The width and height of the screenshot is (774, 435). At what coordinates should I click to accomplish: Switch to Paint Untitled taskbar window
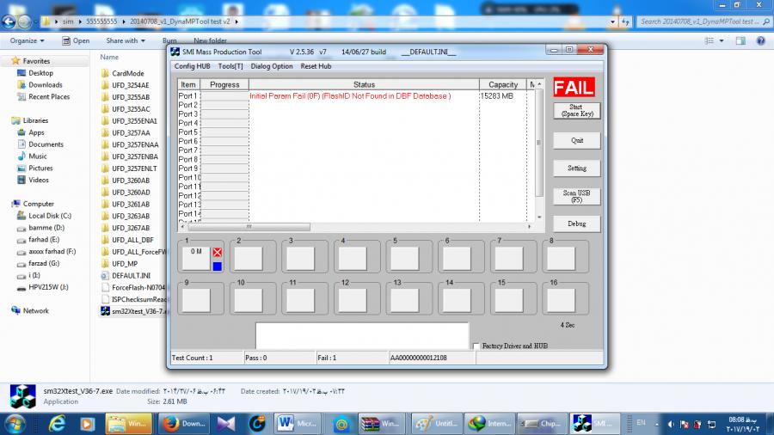click(436, 423)
